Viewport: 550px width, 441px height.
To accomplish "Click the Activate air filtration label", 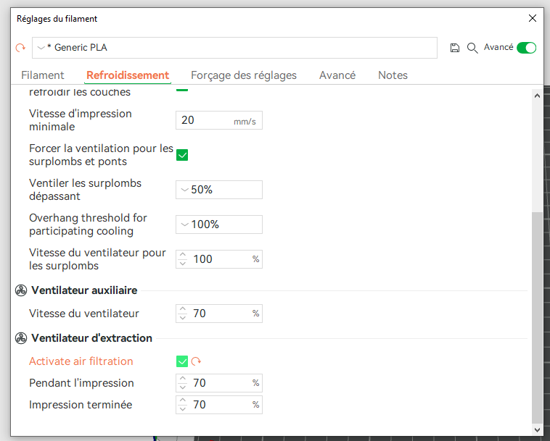I will 81,361.
